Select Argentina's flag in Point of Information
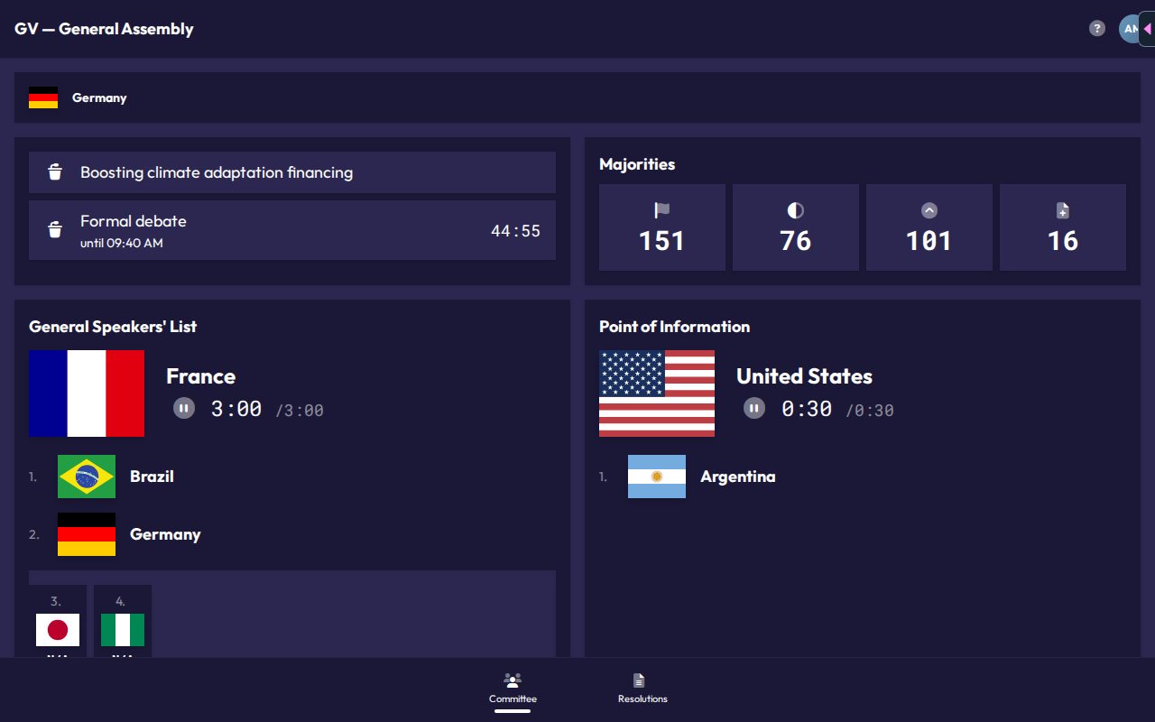1155x722 pixels. [657, 477]
